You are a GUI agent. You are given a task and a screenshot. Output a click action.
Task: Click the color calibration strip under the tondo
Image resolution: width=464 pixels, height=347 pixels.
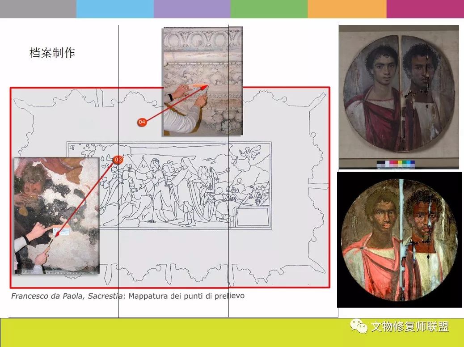pyautogui.click(x=396, y=164)
